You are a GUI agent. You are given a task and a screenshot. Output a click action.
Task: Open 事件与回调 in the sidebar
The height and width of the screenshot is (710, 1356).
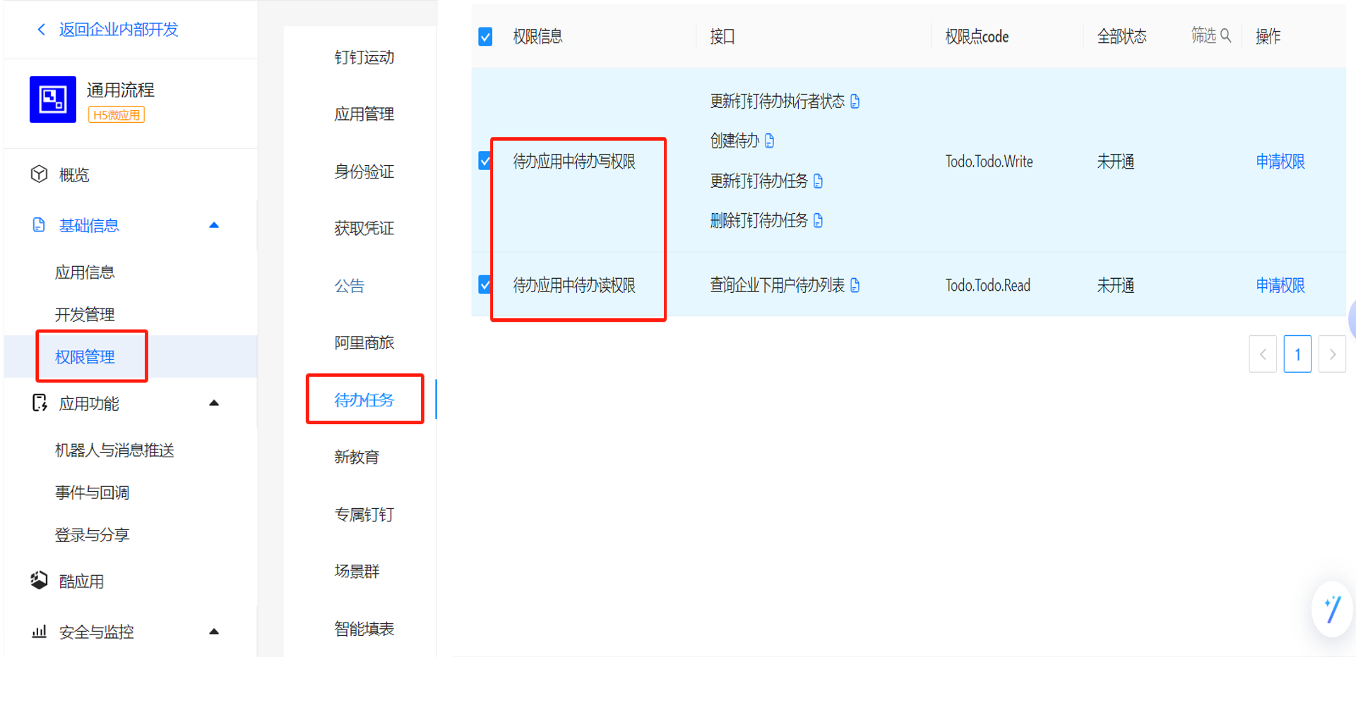pyautogui.click(x=92, y=493)
